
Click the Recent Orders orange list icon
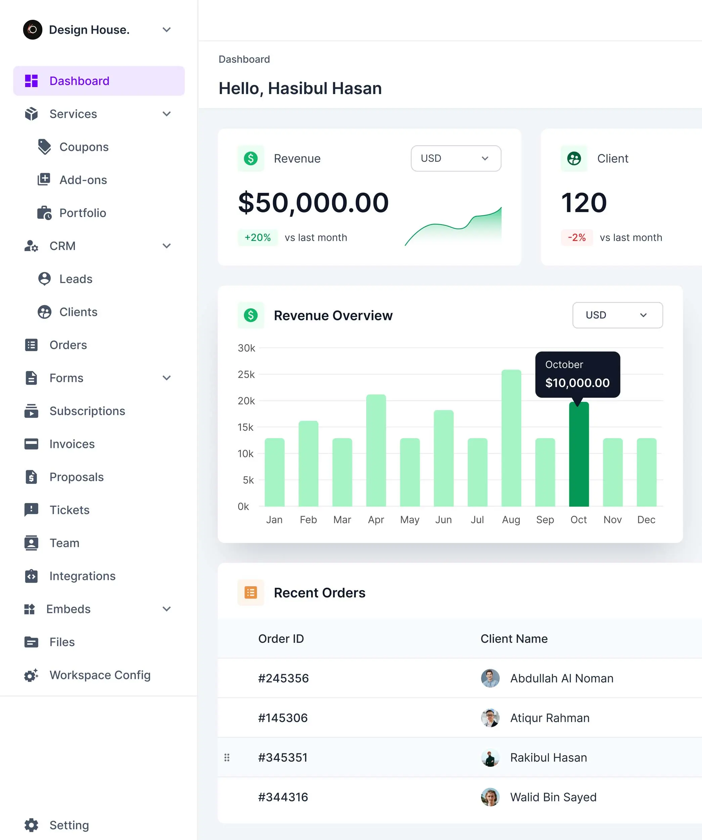[251, 593]
